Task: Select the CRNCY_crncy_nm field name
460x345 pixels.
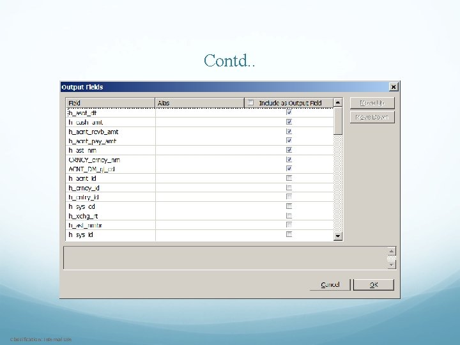Action: click(x=94, y=160)
